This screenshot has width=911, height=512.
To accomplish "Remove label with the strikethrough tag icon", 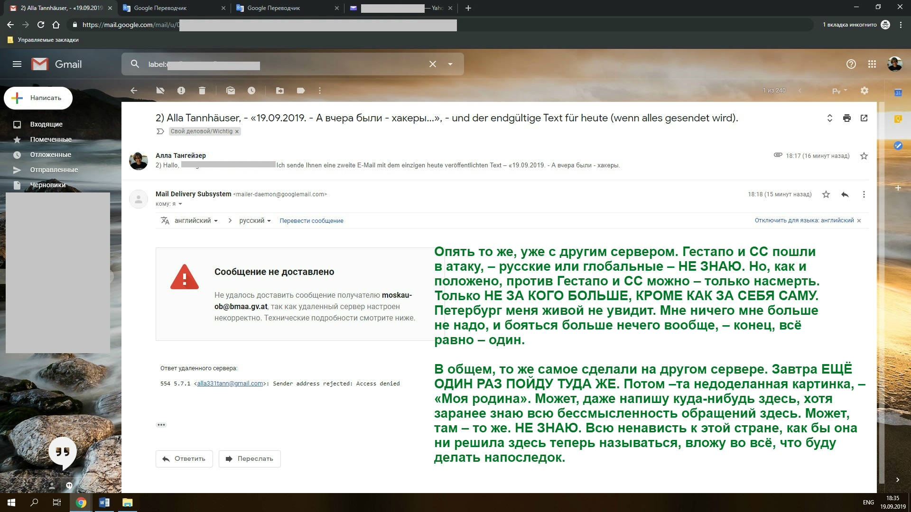I will point(160,91).
